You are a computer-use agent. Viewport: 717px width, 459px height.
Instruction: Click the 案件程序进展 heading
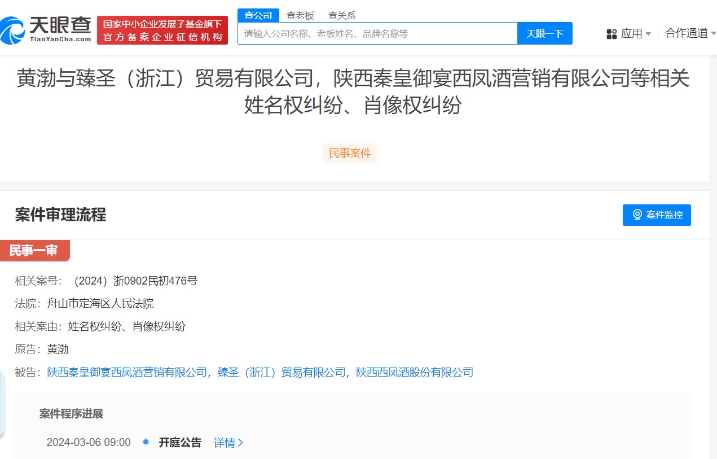pyautogui.click(x=71, y=414)
